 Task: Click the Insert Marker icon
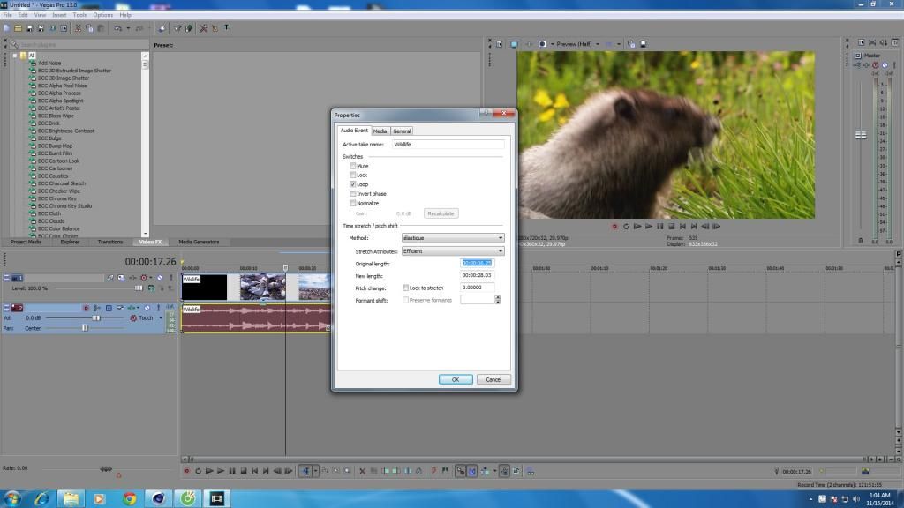pyautogui.click(x=433, y=471)
